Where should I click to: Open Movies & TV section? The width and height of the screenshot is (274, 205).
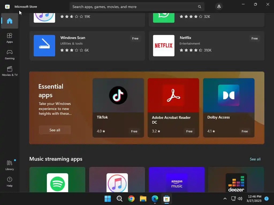coord(10,71)
